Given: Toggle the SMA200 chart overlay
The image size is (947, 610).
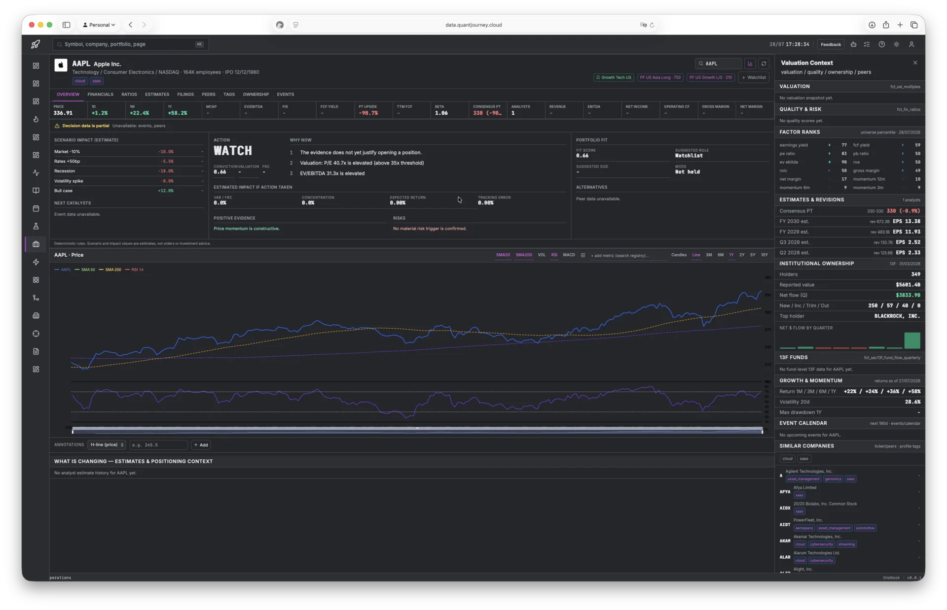Looking at the screenshot, I should [x=524, y=255].
